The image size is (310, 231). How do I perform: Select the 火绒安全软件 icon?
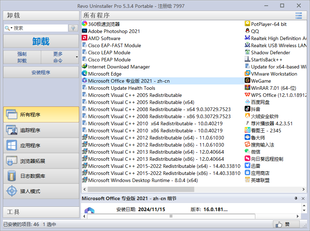tap(248, 116)
